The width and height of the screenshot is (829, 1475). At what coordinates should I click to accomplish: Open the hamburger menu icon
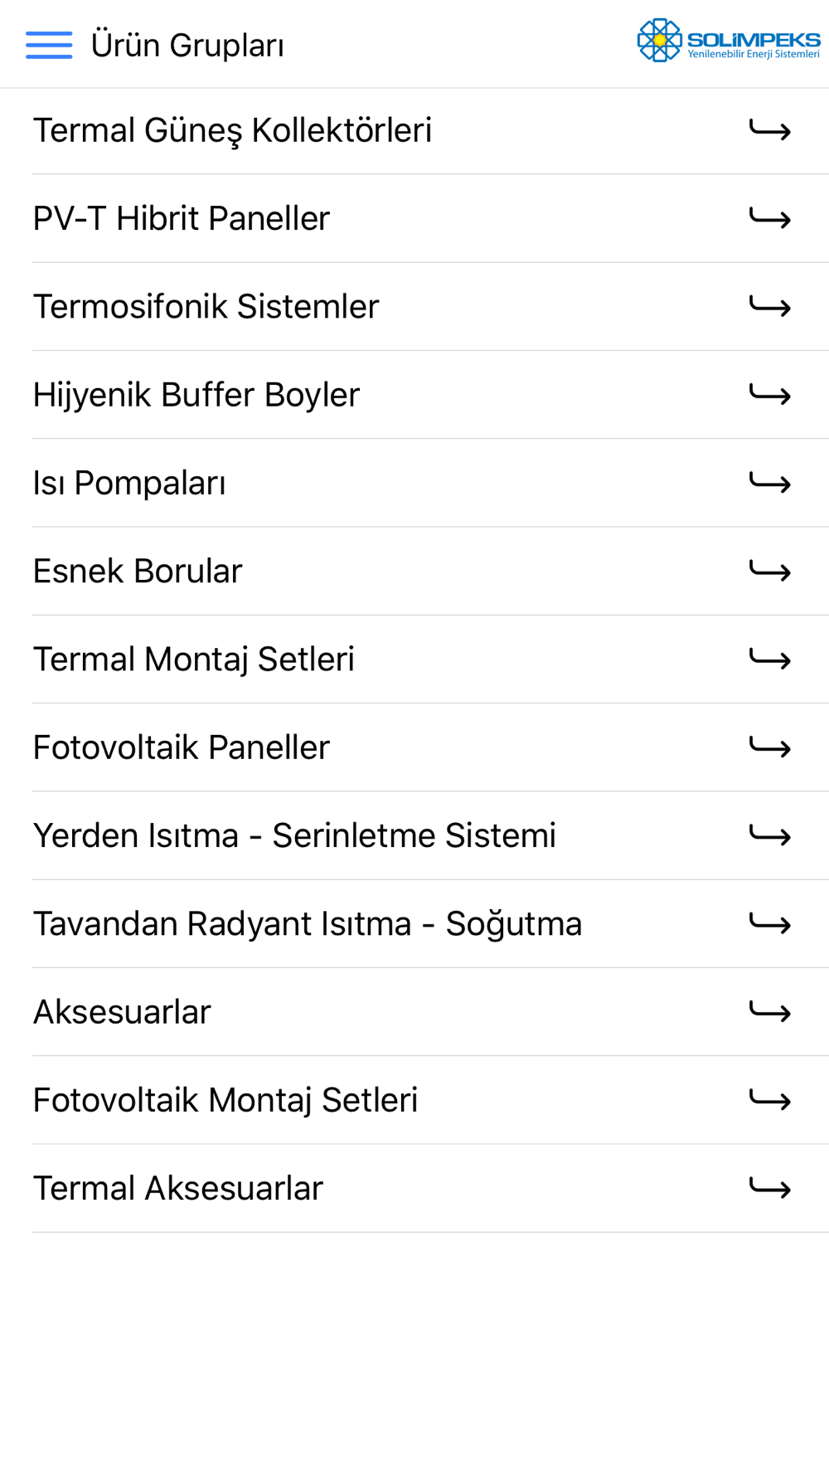(49, 45)
